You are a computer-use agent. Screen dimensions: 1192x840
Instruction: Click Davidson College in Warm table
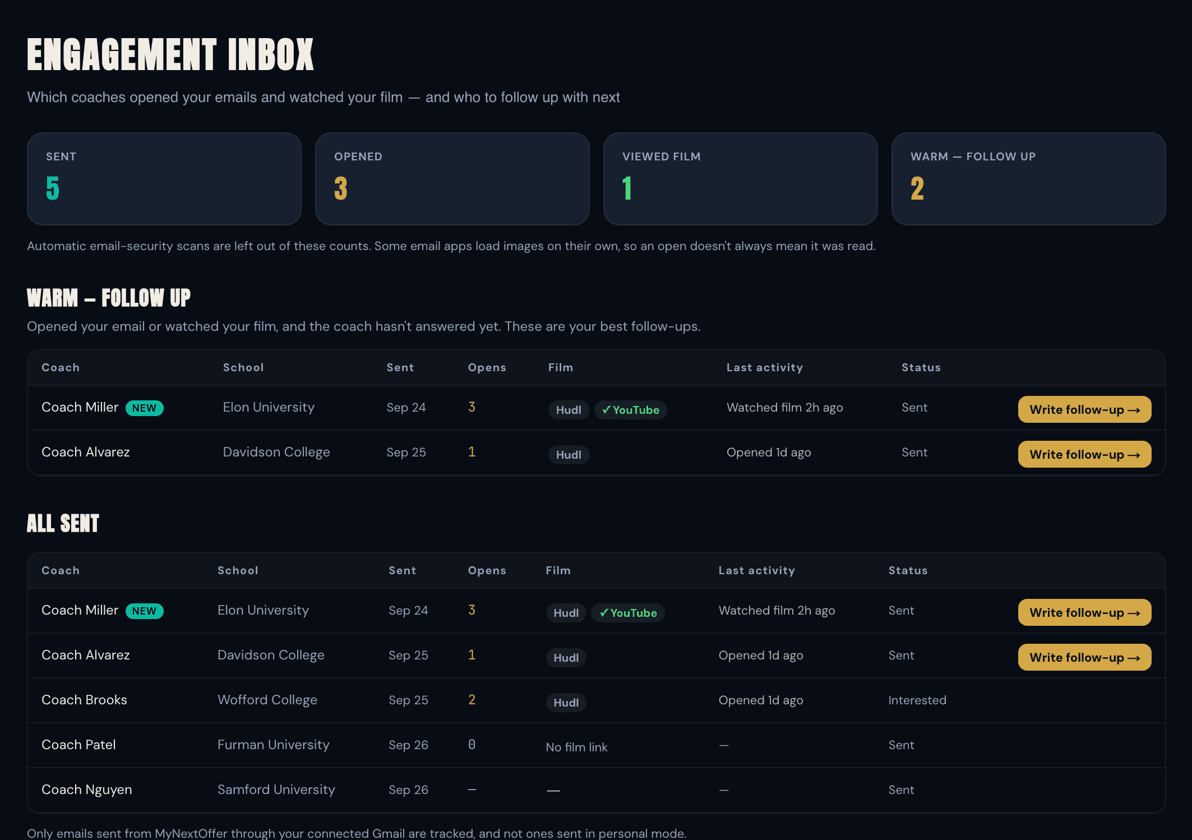[276, 452]
